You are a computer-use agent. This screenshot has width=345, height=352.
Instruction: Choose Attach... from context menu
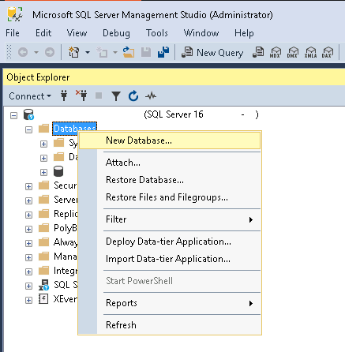tap(170, 163)
